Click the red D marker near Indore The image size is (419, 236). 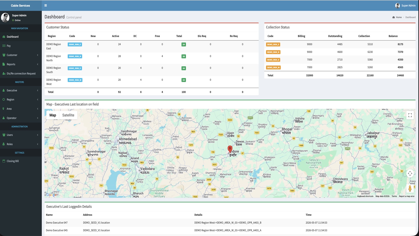(230, 149)
